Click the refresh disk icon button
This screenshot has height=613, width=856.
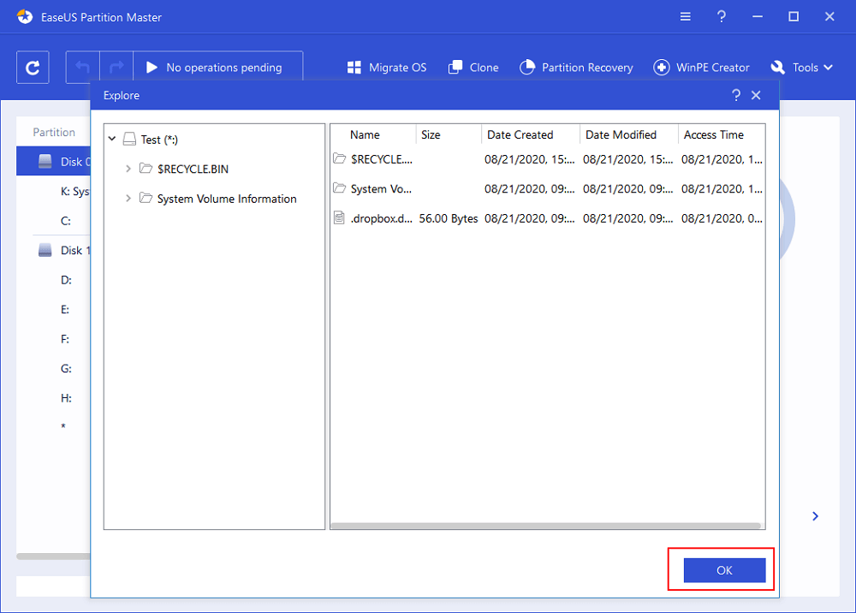click(33, 68)
